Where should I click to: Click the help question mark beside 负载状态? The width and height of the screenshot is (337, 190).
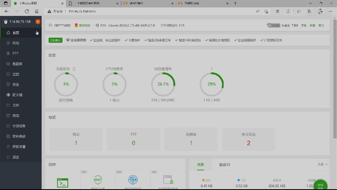74,69
